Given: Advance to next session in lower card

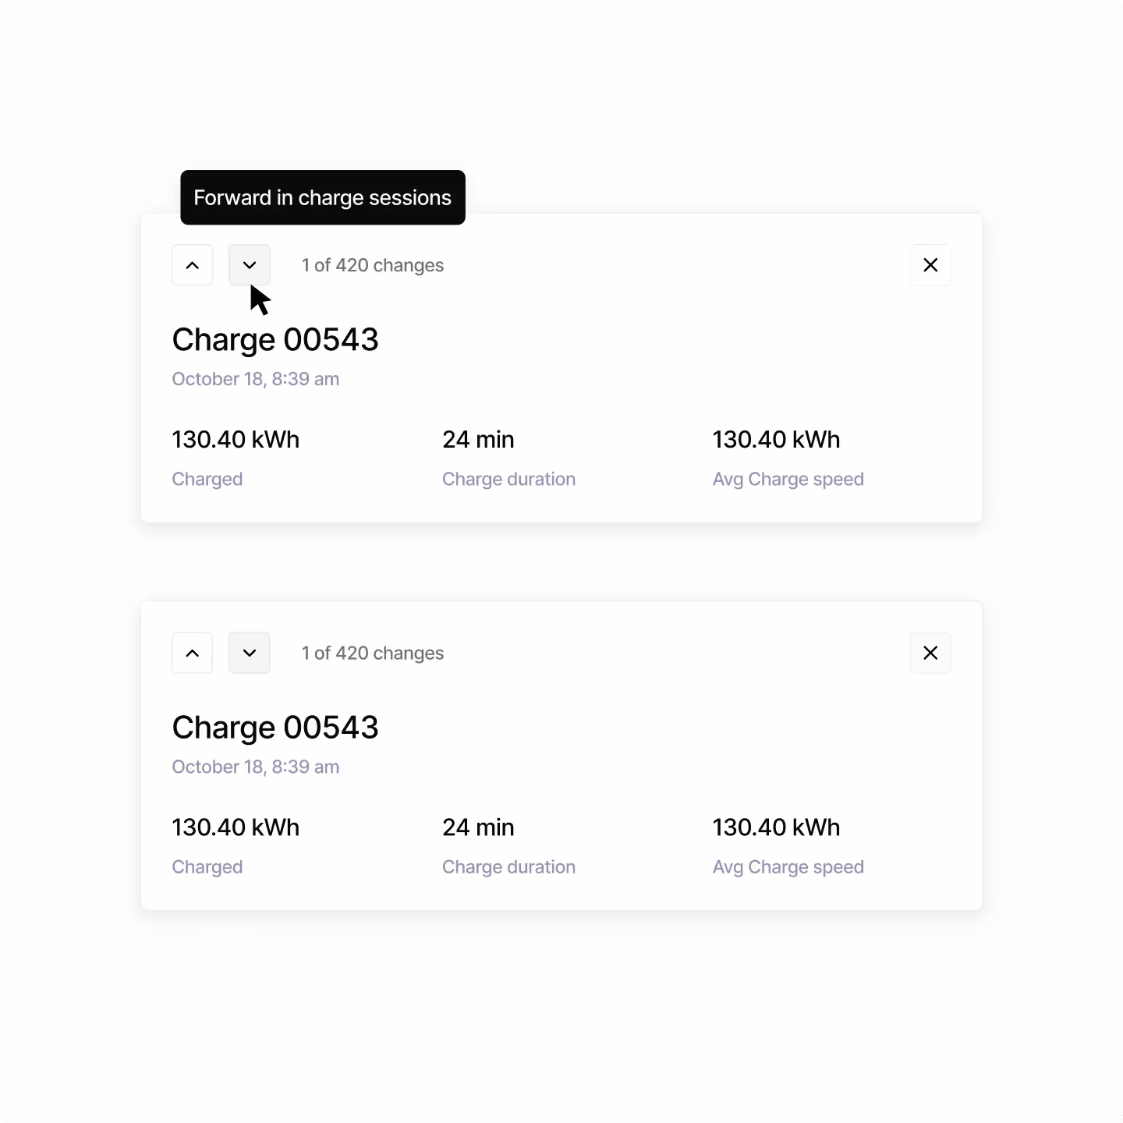Looking at the screenshot, I should coord(250,653).
